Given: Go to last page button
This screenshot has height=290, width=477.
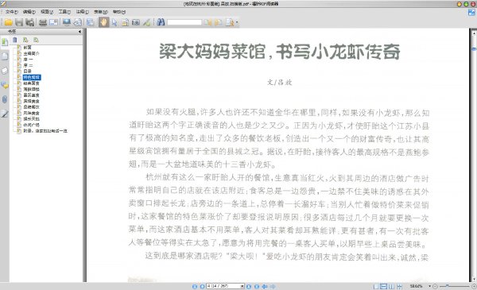Looking at the screenshot, I should coord(257,286).
